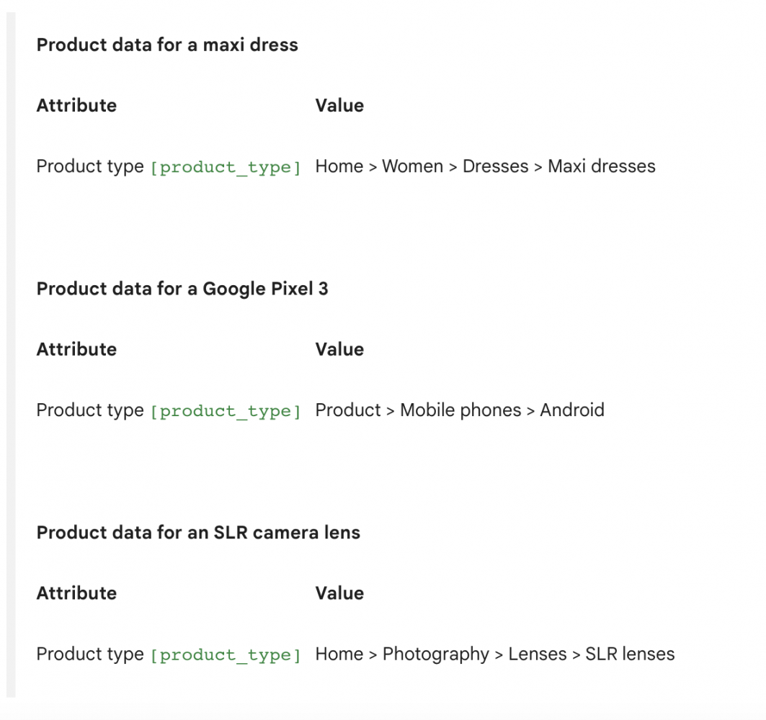Click the Attribute header in Google Pixel 3 table
The width and height of the screenshot is (766, 720).
pos(76,349)
